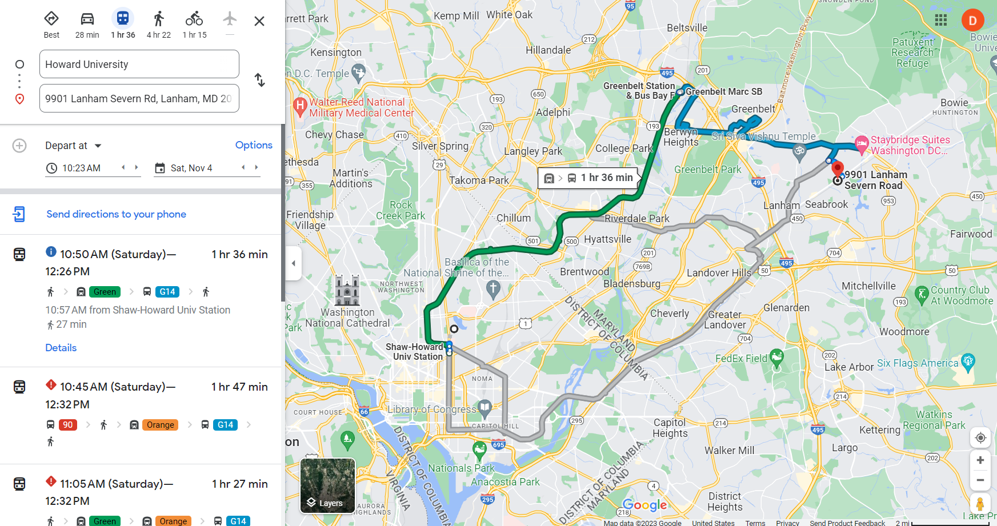Image resolution: width=997 pixels, height=526 pixels.
Task: Open Details for 10:50 AM route
Action: point(61,348)
